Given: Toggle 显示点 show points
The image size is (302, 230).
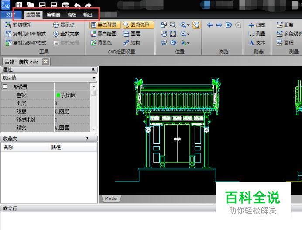Looking at the screenshot, I should click(x=64, y=24).
